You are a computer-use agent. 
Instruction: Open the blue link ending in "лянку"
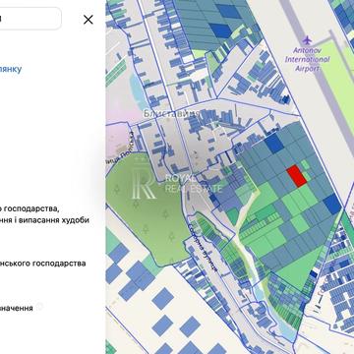[x=11, y=69]
